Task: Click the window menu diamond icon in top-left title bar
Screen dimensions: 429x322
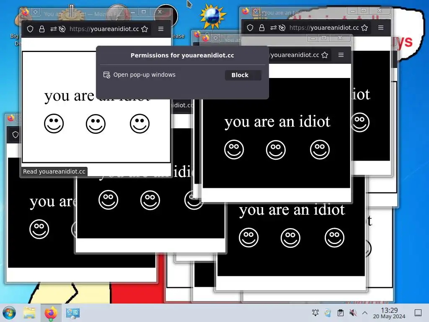Action: pos(36,12)
